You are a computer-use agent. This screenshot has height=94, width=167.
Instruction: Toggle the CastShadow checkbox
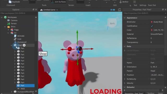point(152,26)
